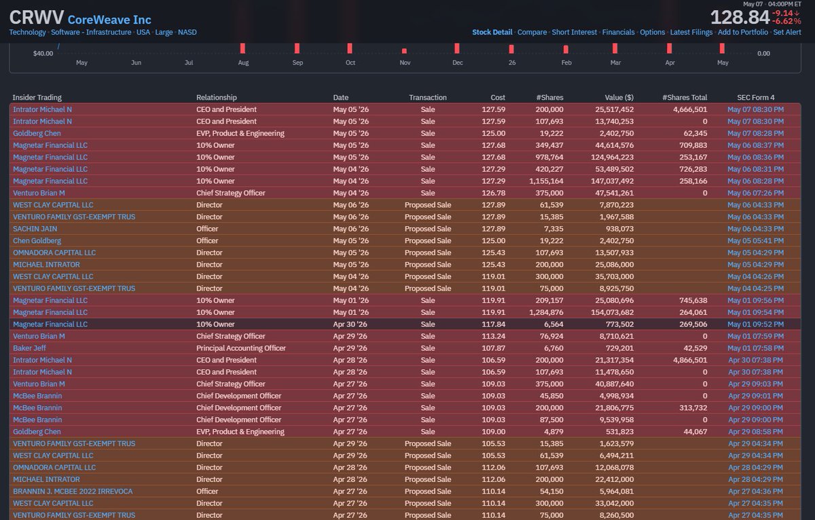Click the #Shares Total column header
The width and height of the screenshot is (815, 520).
[x=685, y=98]
